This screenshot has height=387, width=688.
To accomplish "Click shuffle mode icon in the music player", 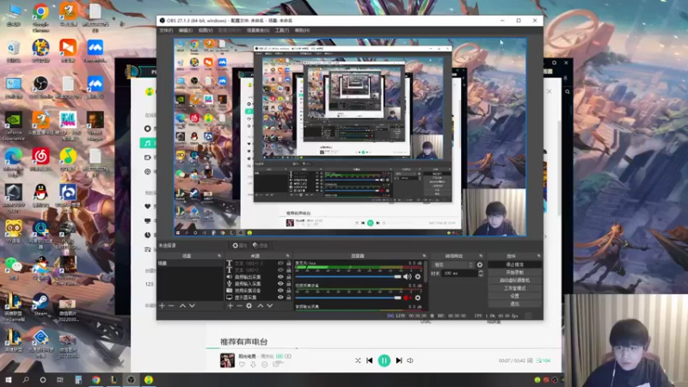I will click(358, 360).
